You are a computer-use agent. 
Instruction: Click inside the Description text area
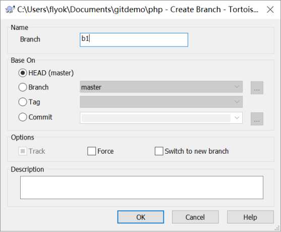[142, 188]
